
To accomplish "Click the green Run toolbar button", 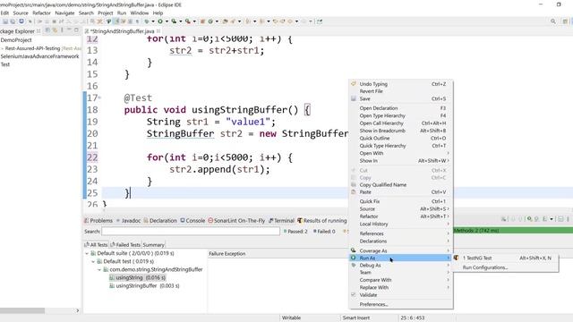I will pyautogui.click(x=160, y=21).
